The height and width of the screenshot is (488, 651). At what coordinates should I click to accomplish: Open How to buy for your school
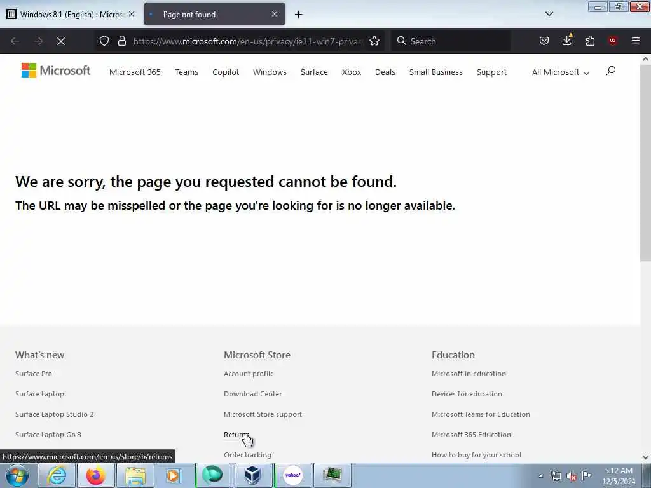476,455
